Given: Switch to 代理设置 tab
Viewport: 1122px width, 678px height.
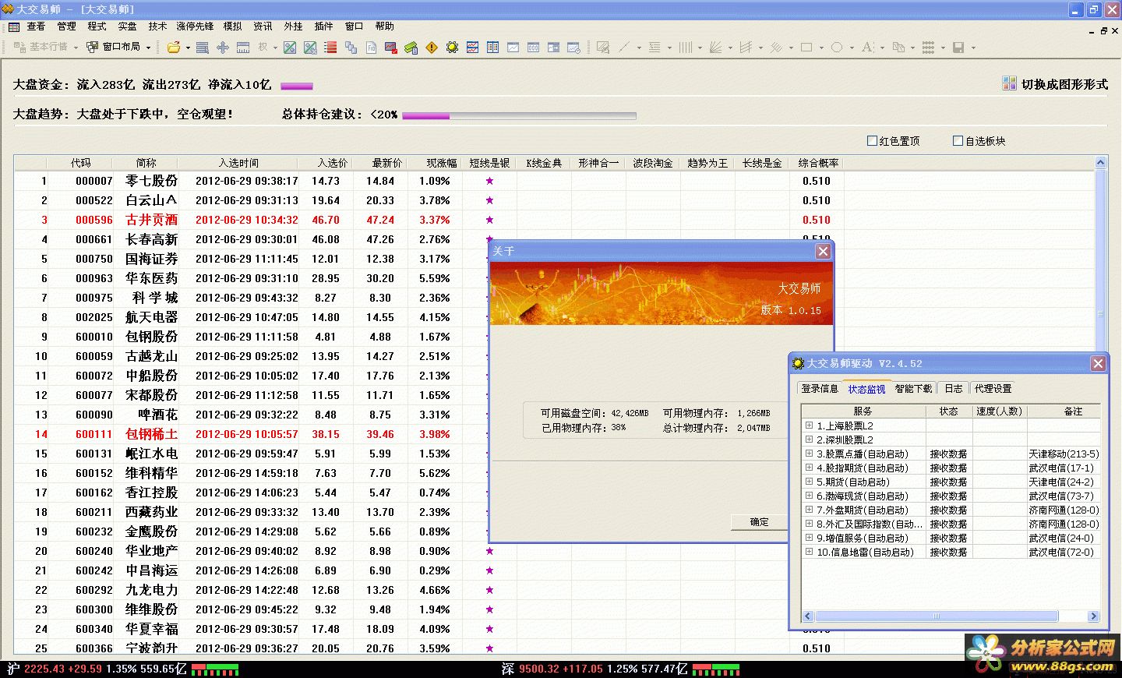Looking at the screenshot, I should click(993, 388).
